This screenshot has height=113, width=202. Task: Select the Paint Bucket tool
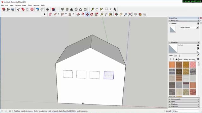pos(110,14)
